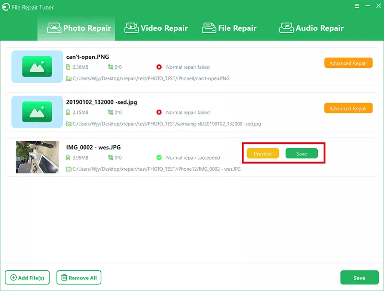Click the Audio Repair tab icon
This screenshot has width=384, height=291.
point(286,28)
